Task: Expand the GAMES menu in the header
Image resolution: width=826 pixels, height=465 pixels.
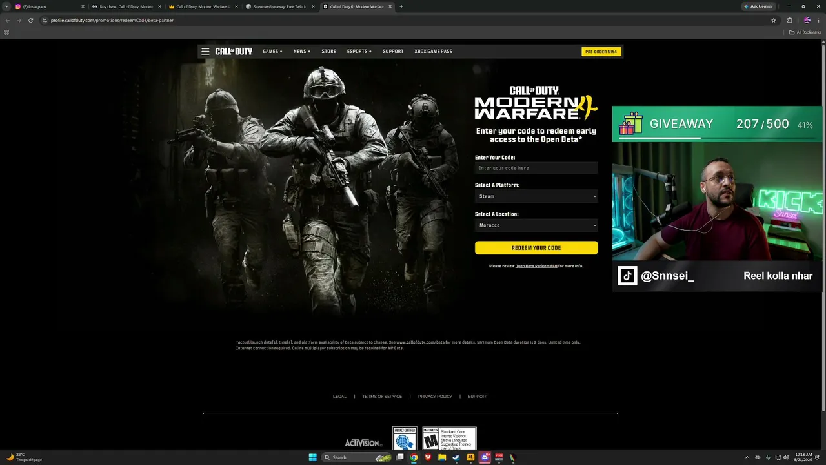Action: coord(272,51)
